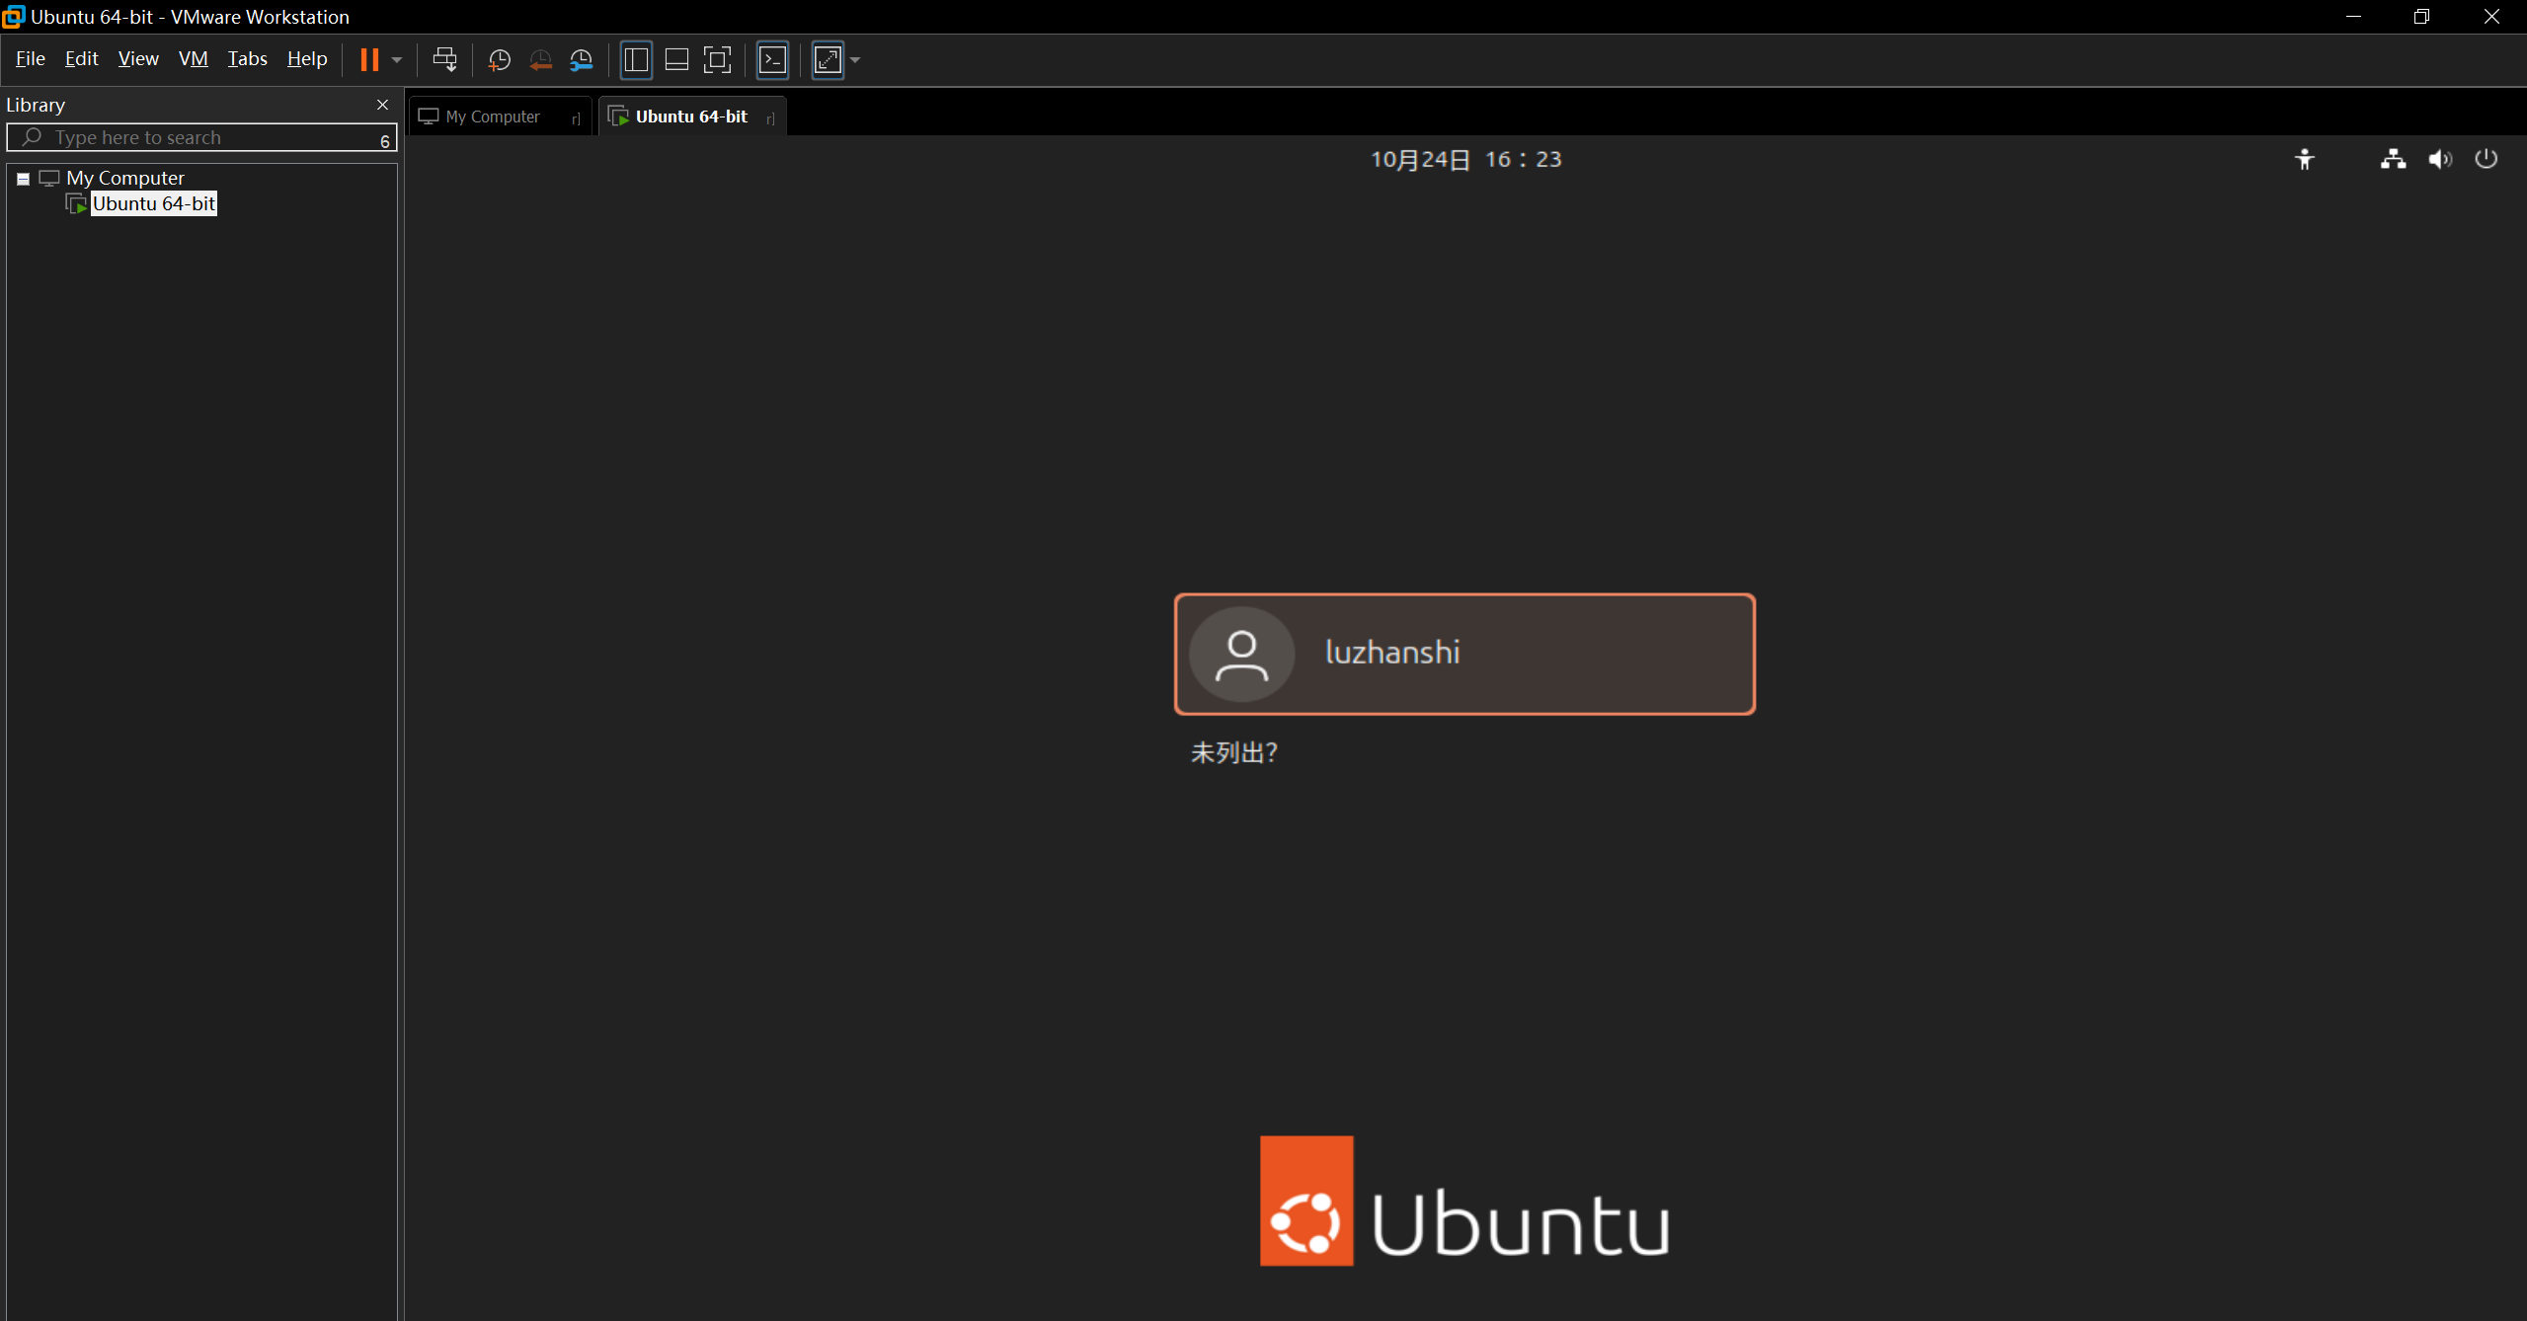
Task: Toggle the console view button
Action: pos(772,60)
